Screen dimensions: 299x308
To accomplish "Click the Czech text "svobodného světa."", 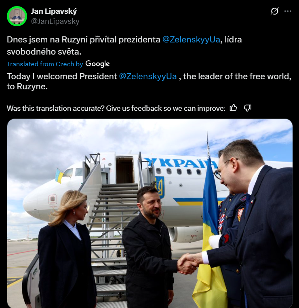I will [44, 52].
